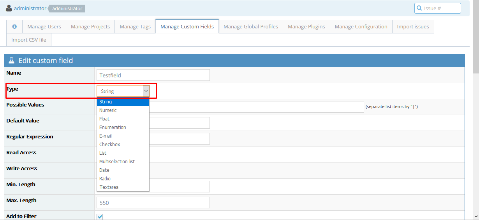The width and height of the screenshot is (479, 220).
Task: Open the Manage Configuration tab
Action: click(x=361, y=26)
